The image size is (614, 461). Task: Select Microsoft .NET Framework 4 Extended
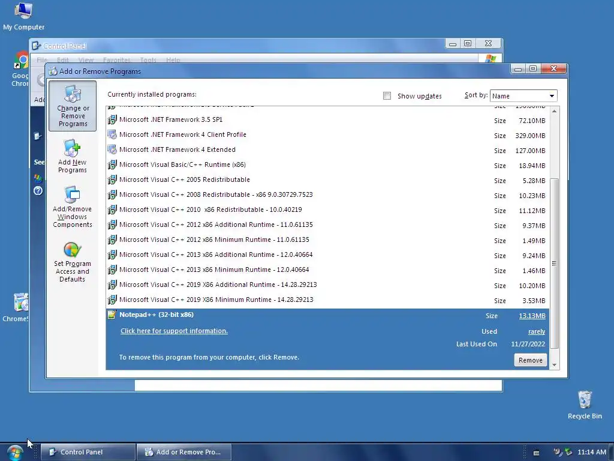(328, 150)
